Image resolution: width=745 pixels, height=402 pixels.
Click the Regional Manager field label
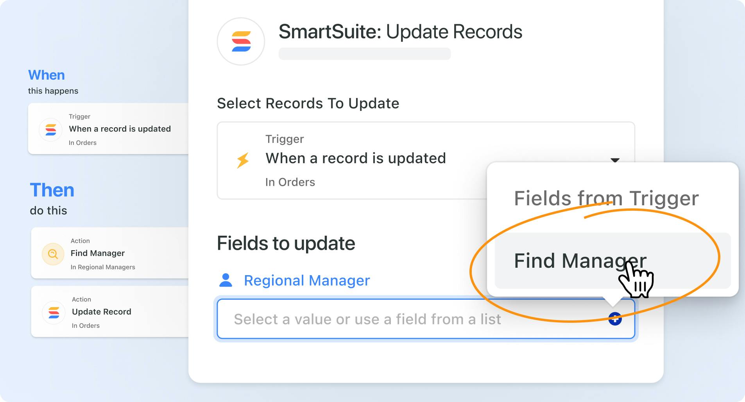[x=307, y=280]
